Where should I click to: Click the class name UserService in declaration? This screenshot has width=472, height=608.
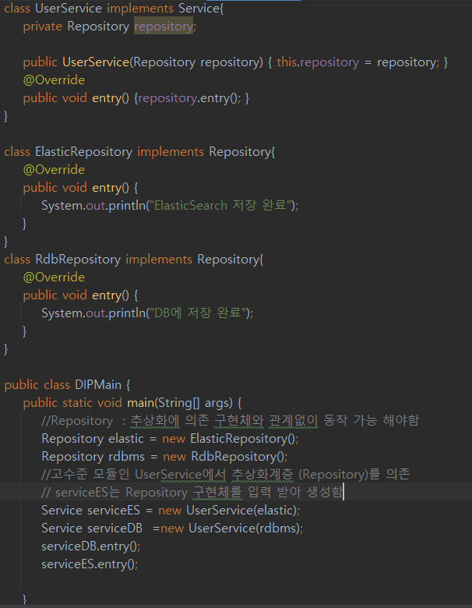coord(69,8)
